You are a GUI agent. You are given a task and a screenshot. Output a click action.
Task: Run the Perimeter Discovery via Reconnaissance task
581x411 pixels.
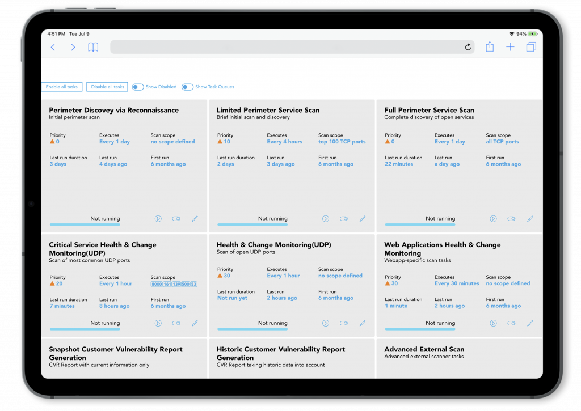[158, 219]
